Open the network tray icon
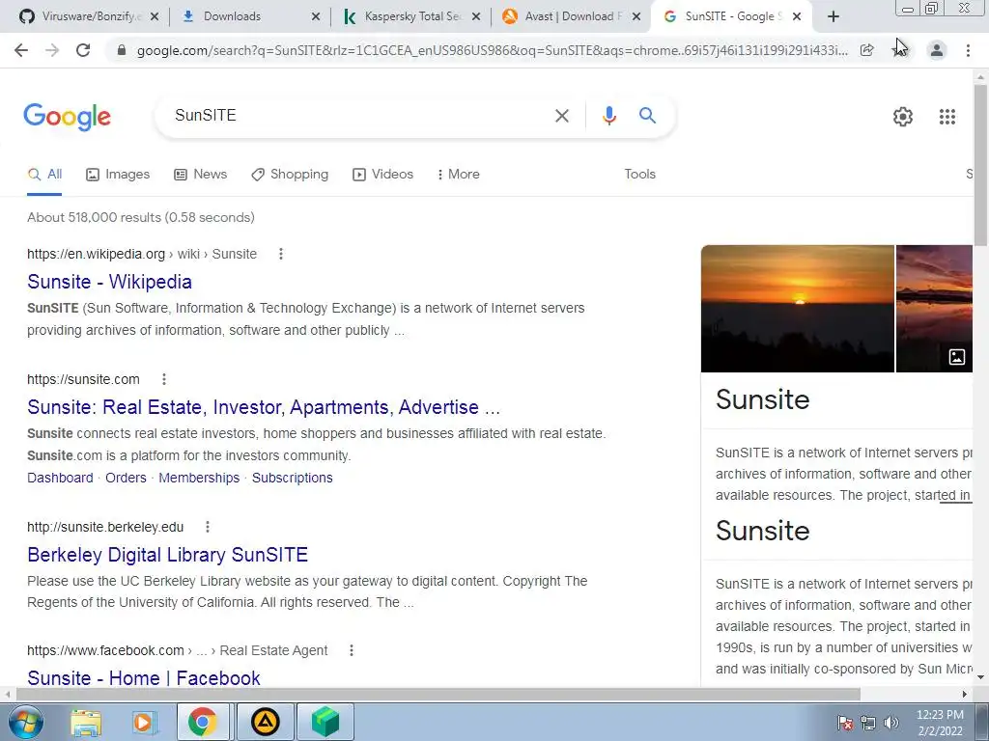The height and width of the screenshot is (741, 989). tap(868, 723)
